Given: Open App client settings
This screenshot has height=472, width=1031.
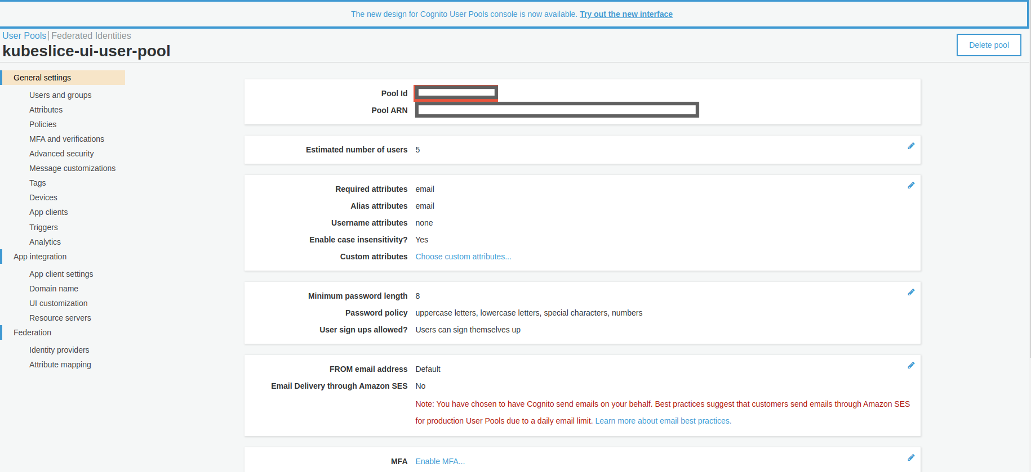Looking at the screenshot, I should click(61, 274).
